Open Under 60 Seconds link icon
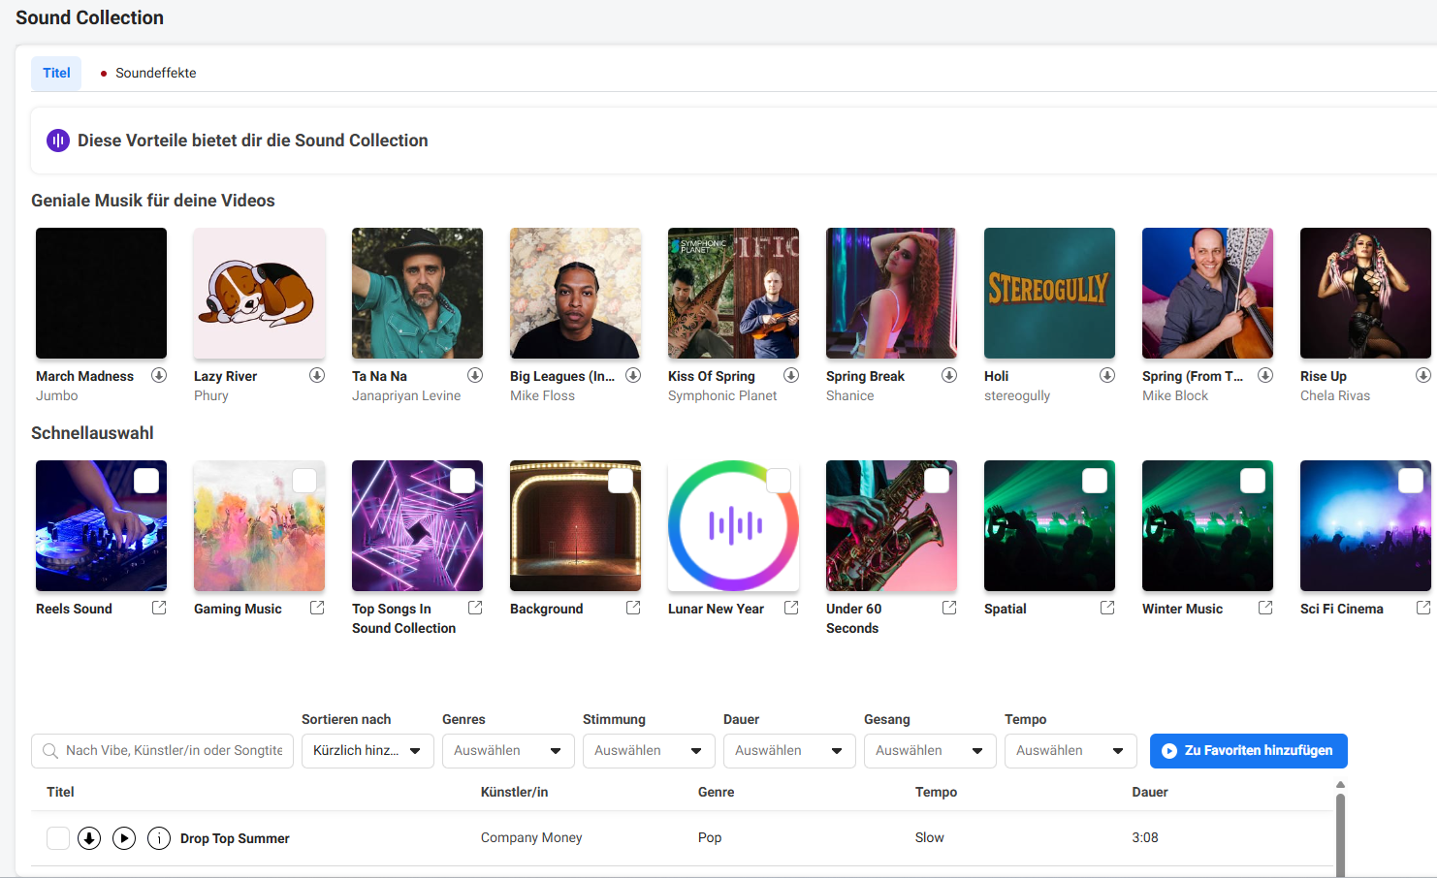The image size is (1437, 878). pyautogui.click(x=949, y=608)
